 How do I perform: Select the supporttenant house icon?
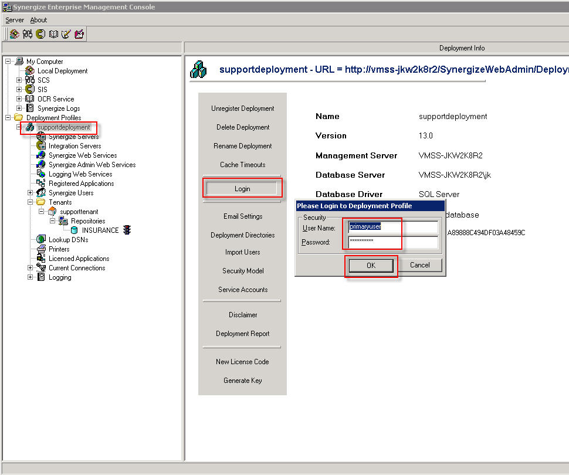(x=52, y=212)
